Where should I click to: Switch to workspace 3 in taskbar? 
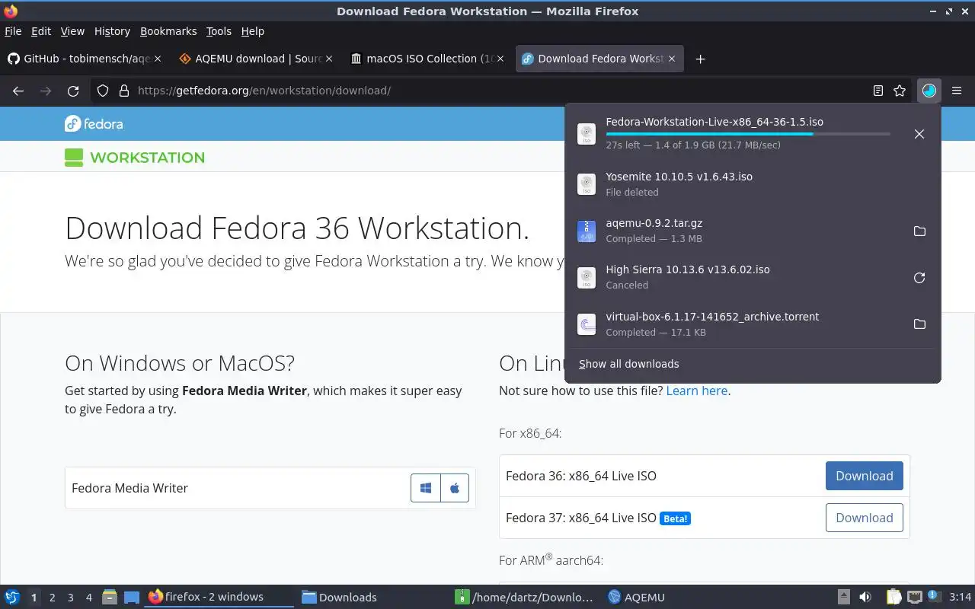pyautogui.click(x=71, y=598)
